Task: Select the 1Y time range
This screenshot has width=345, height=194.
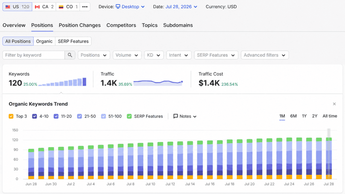Action: [304, 116]
